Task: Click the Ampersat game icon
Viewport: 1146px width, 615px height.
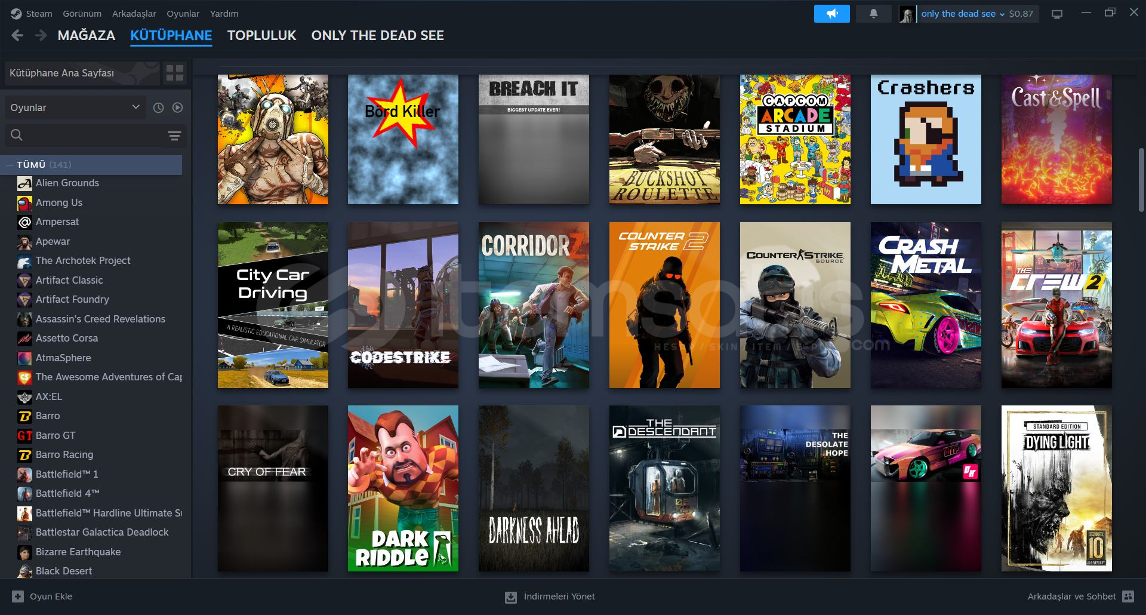Action: click(24, 222)
